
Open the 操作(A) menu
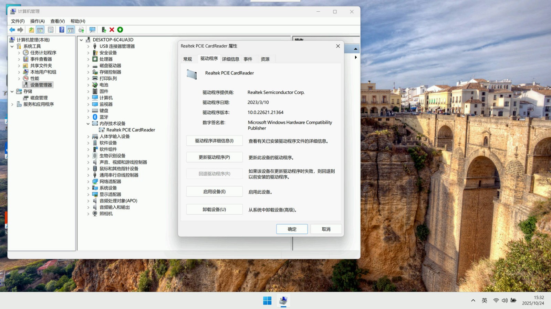pos(37,21)
